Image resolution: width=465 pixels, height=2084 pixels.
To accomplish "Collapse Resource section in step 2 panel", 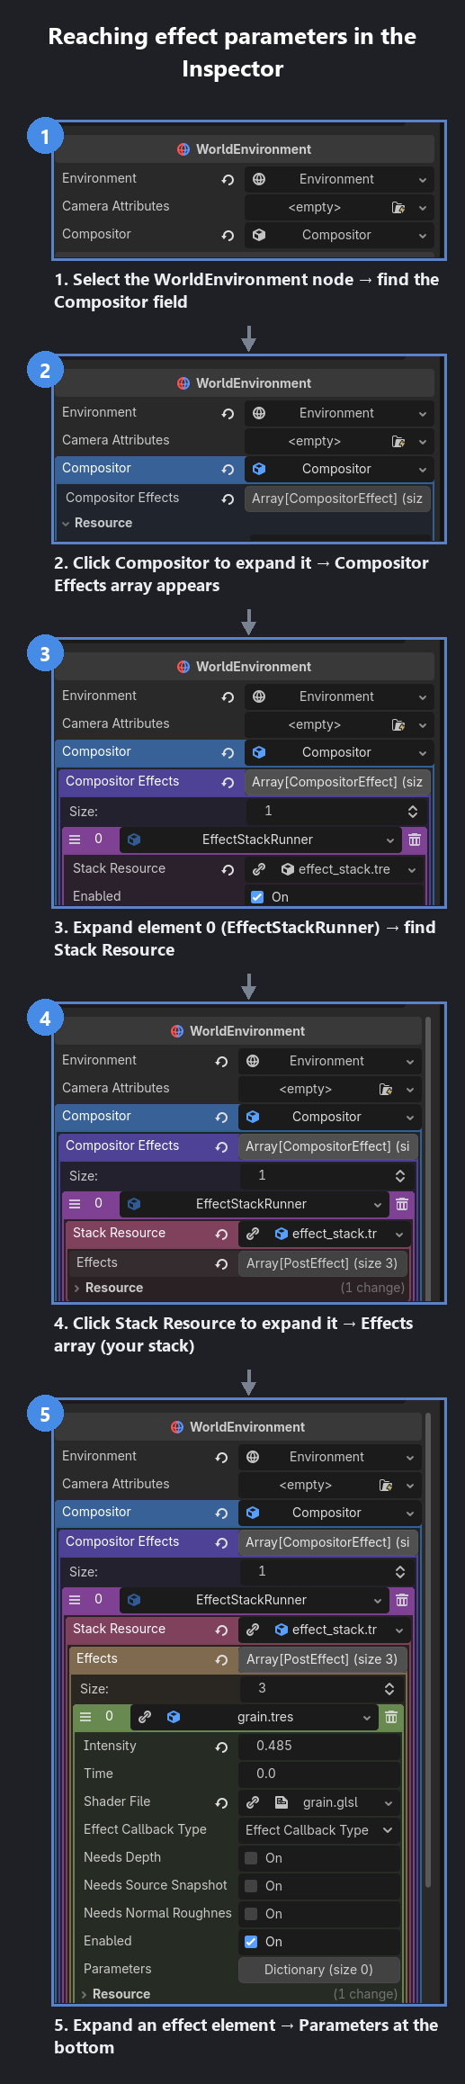I will click(x=66, y=524).
